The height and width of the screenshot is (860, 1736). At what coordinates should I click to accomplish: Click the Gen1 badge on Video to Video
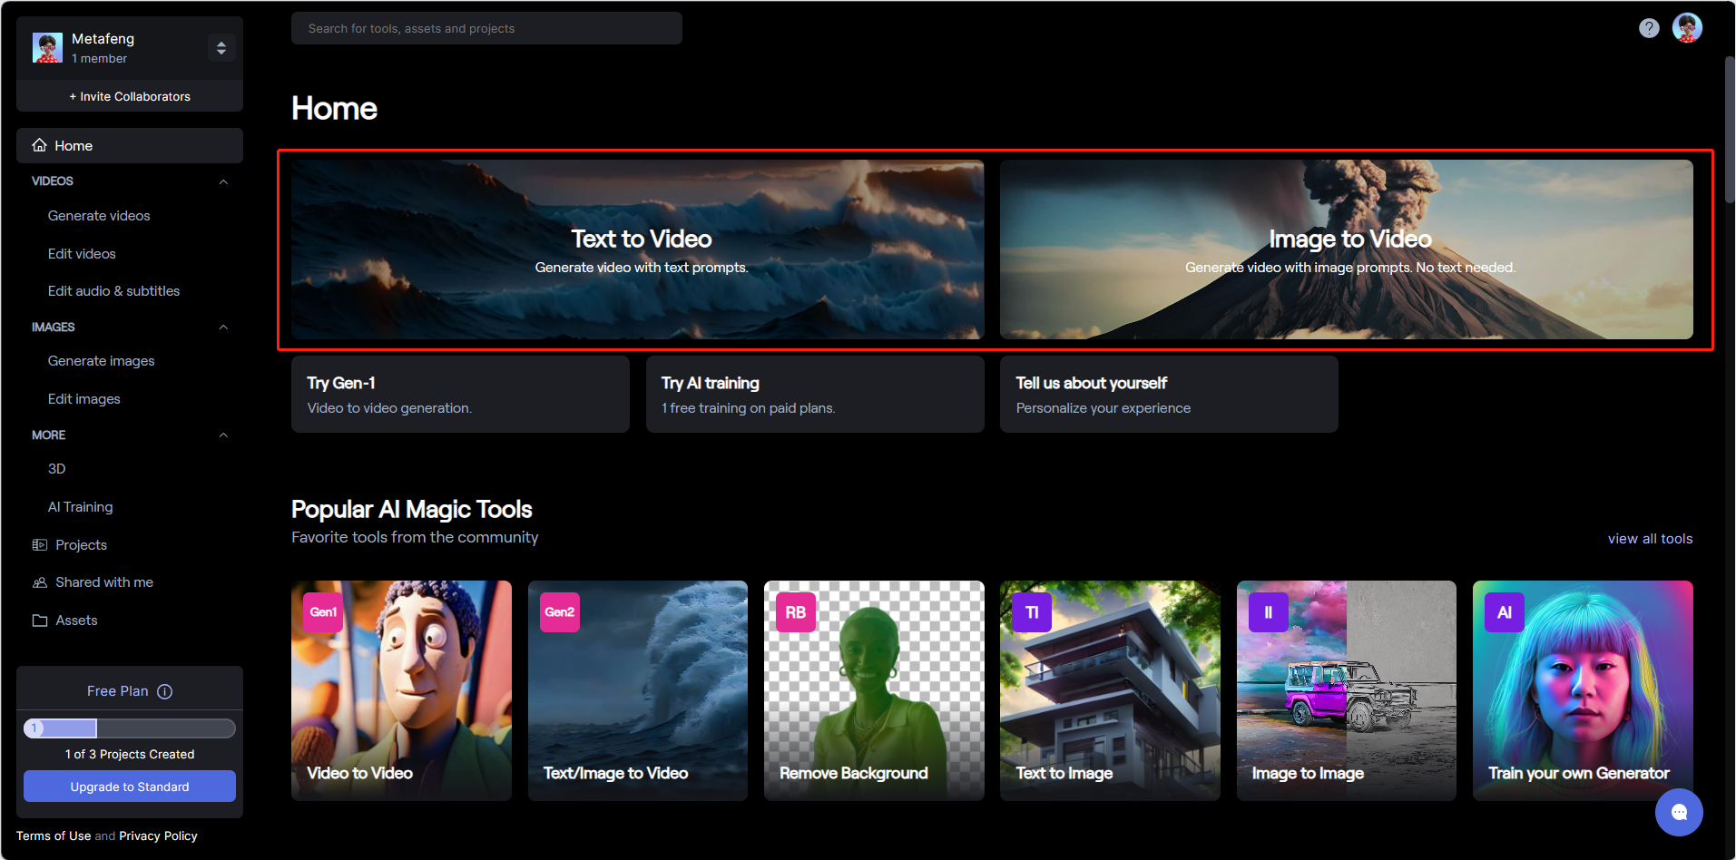coord(323,612)
